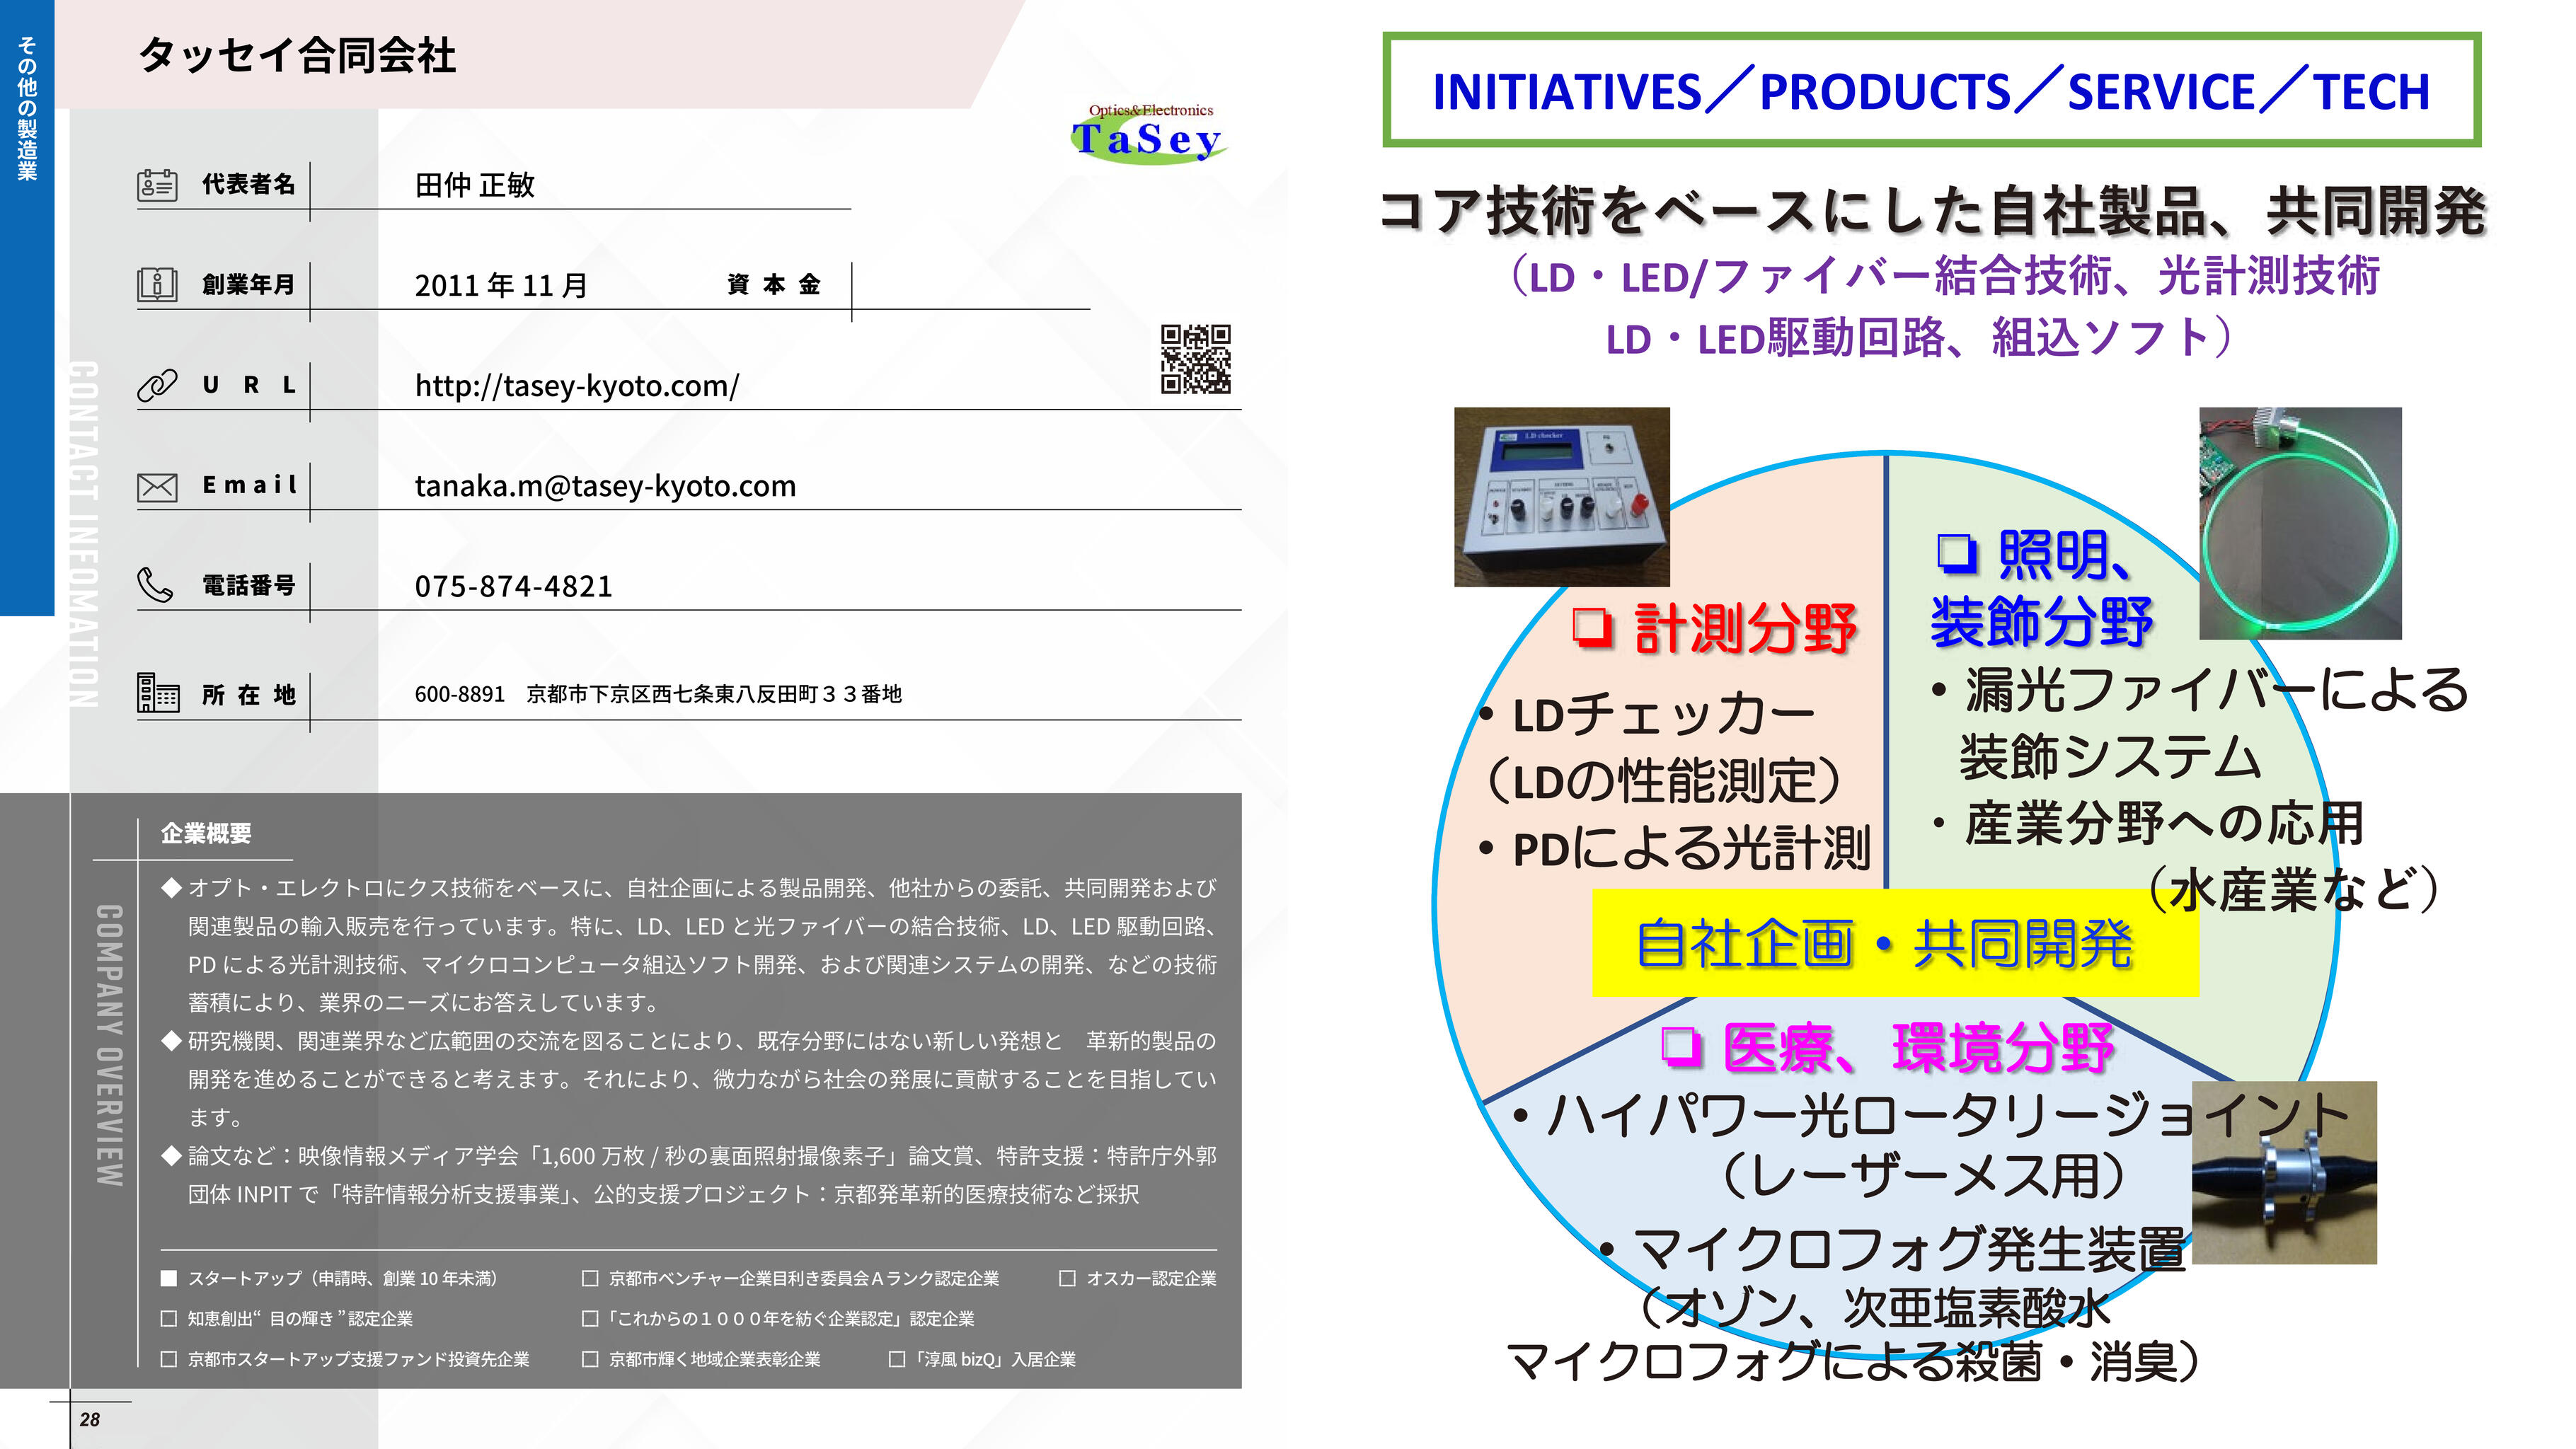Click the book icon next to 創業年月
The height and width of the screenshot is (1449, 2576).
pos(157,285)
